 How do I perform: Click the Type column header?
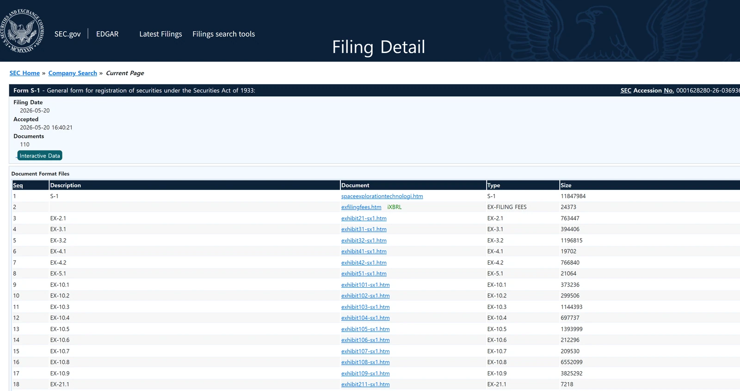pyautogui.click(x=493, y=185)
